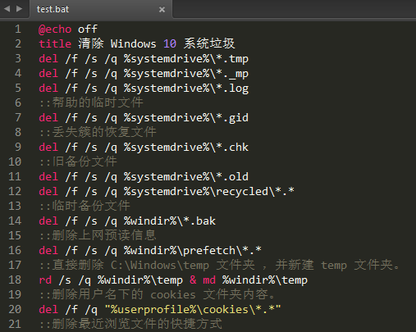416x332 pixels.
Task: Click the number '10' on line 2
Action: (x=170, y=43)
